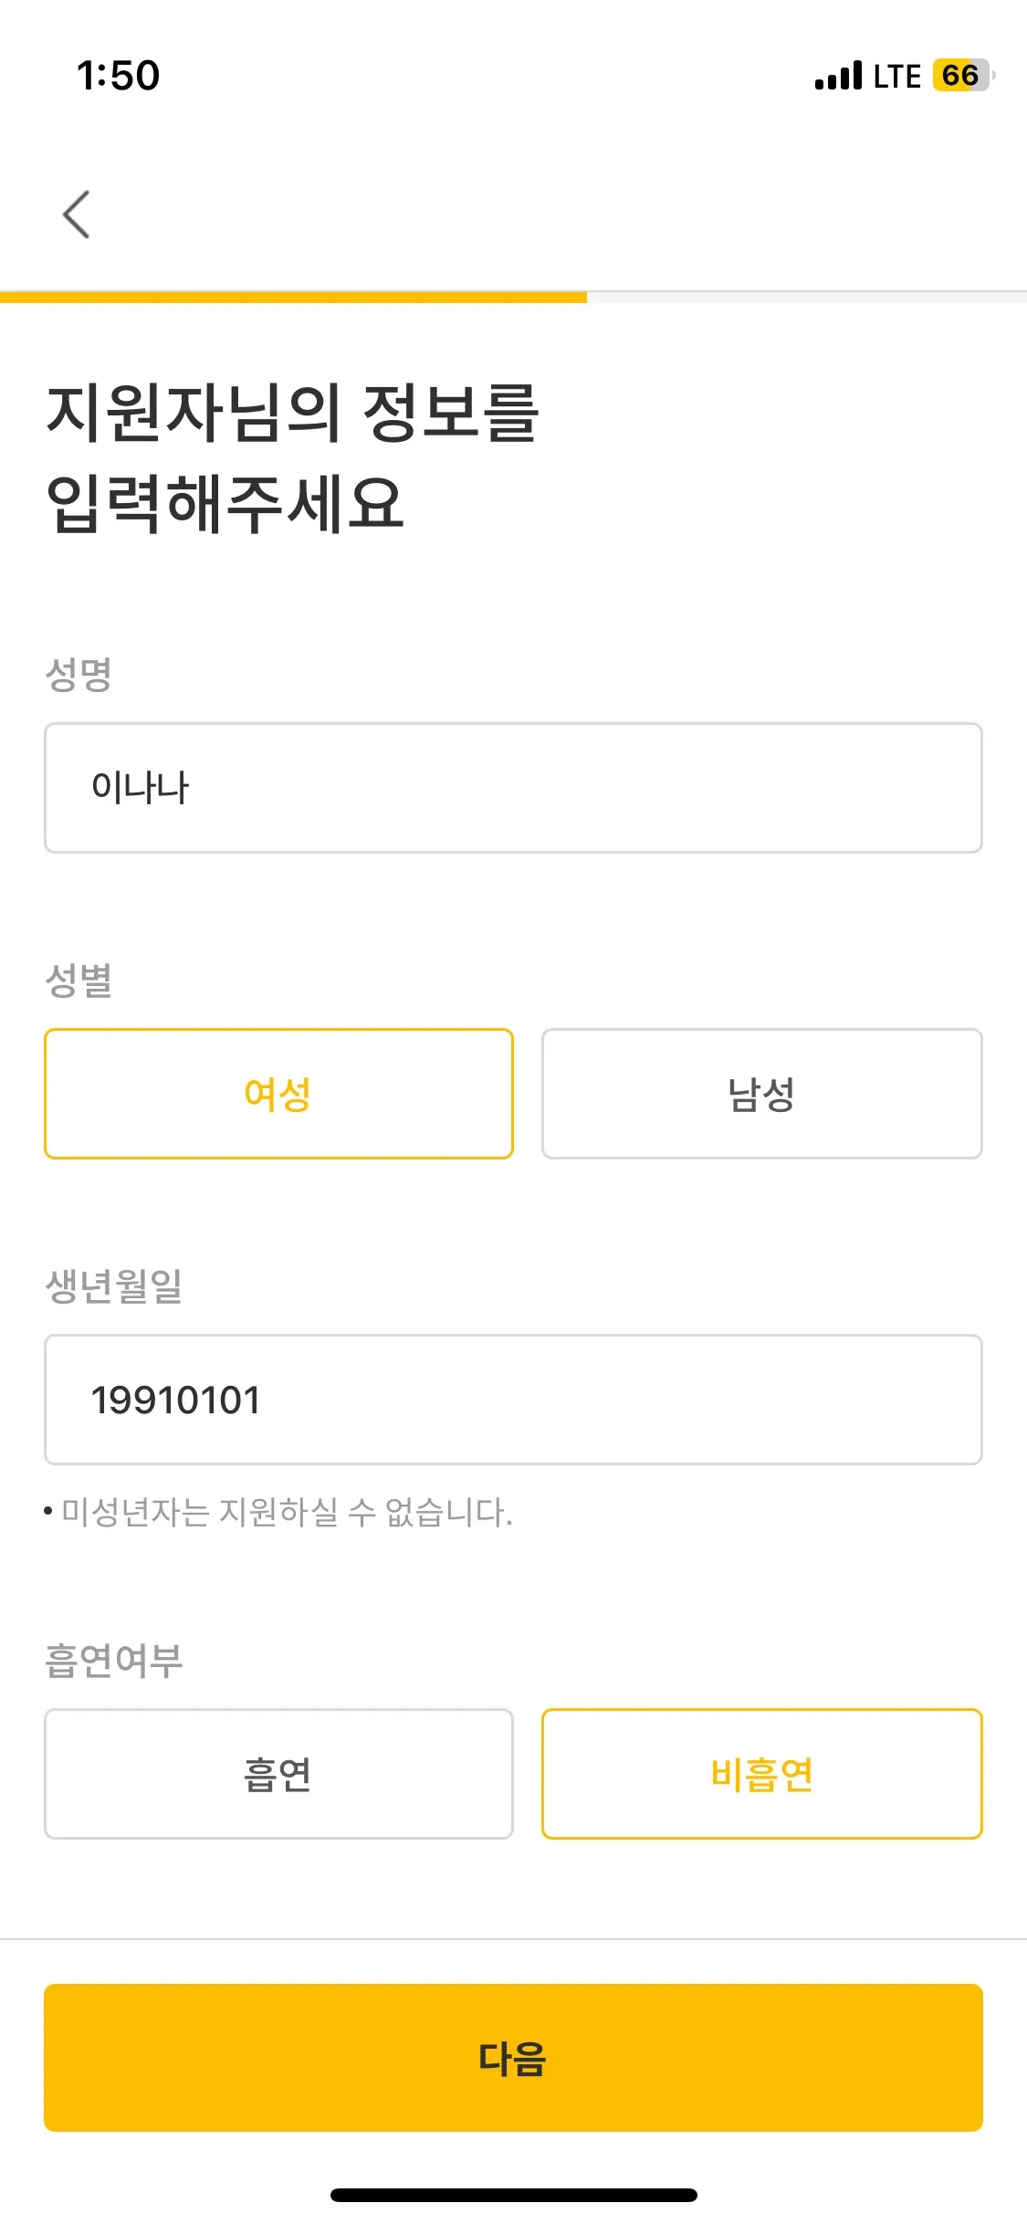Tap the 지원자님의 정보를 입력해주세요 heading
The width and height of the screenshot is (1027, 2224).
point(292,456)
